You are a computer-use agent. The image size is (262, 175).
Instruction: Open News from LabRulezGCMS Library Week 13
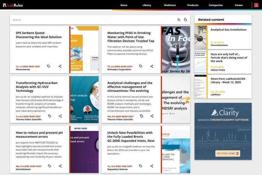pos(228,81)
